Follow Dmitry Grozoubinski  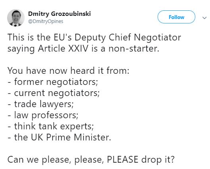tap(176, 17)
